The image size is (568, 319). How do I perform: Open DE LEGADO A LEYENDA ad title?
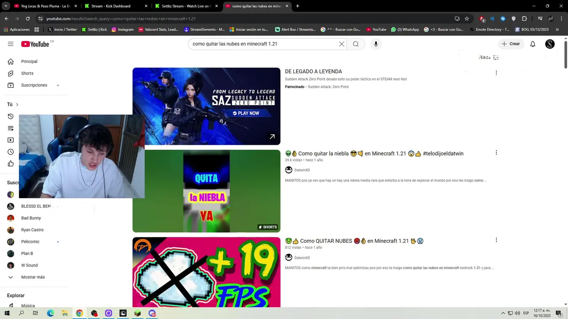(313, 71)
